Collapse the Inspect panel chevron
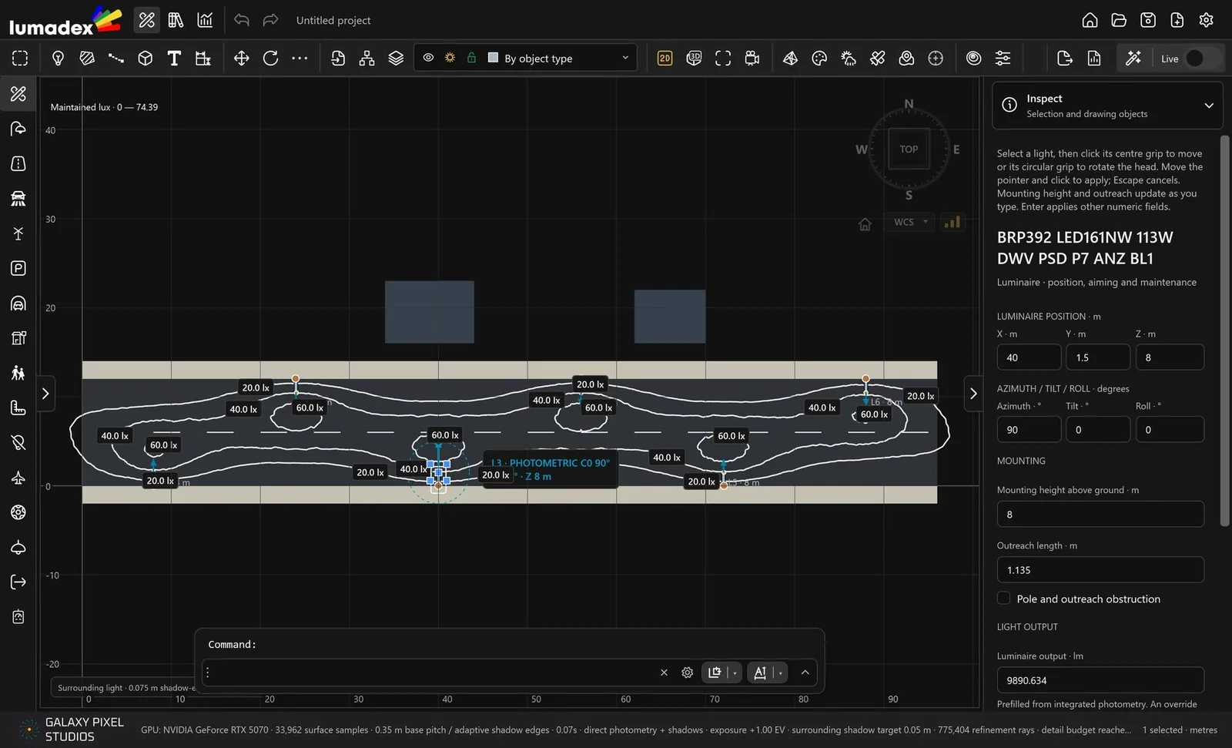The width and height of the screenshot is (1232, 748). (1209, 106)
